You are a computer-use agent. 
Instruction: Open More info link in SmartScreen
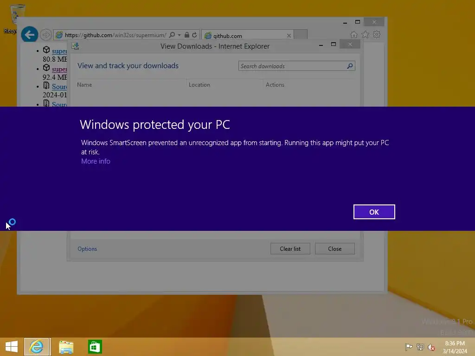click(x=96, y=161)
